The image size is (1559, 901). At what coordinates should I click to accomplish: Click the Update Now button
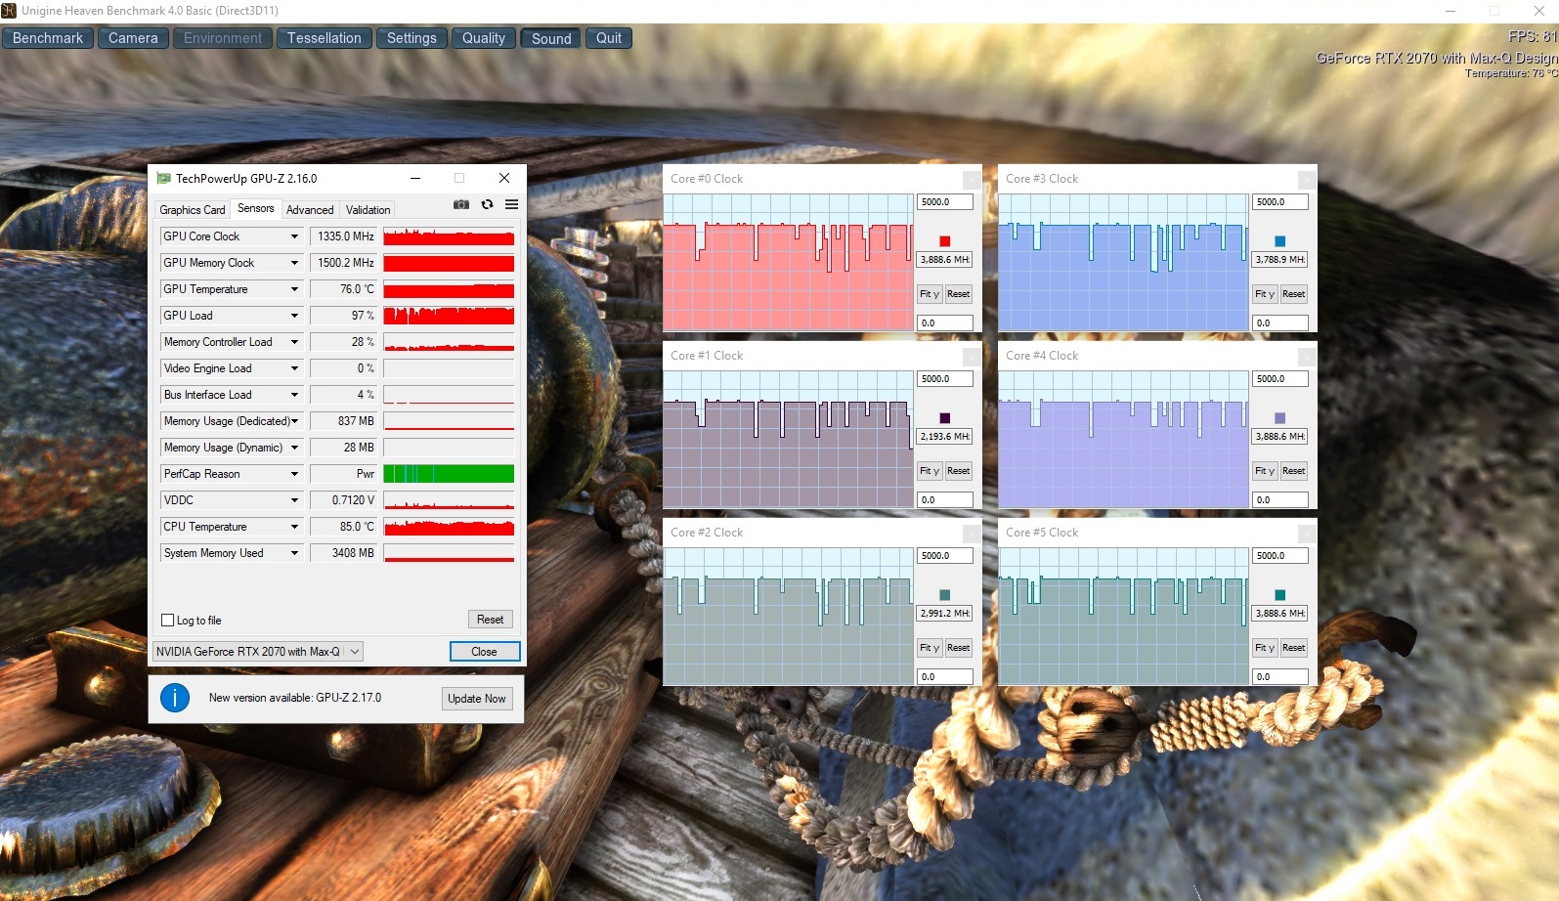(477, 699)
